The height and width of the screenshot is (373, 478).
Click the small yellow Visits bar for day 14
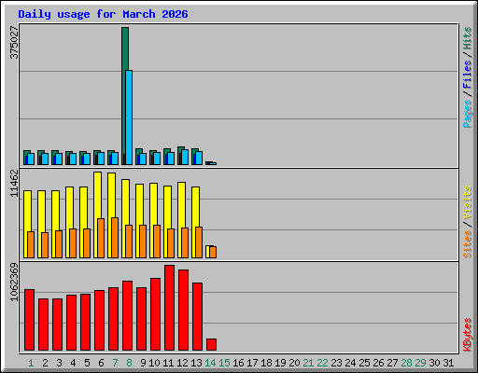tap(208, 252)
